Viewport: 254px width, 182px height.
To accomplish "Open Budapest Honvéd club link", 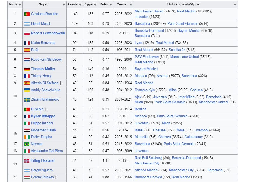I will tap(148, 177).
